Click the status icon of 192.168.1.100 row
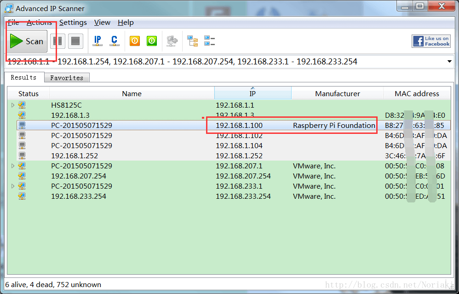 point(22,125)
